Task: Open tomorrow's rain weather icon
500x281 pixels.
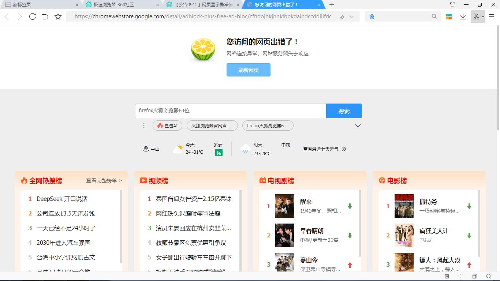Action: pos(245,149)
